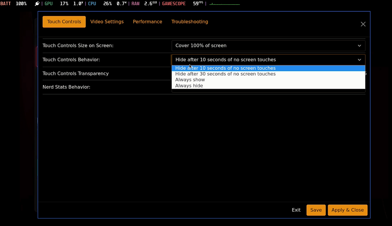Click the CPU usage readout in overlay
The height and width of the screenshot is (226, 392).
[x=107, y=4]
